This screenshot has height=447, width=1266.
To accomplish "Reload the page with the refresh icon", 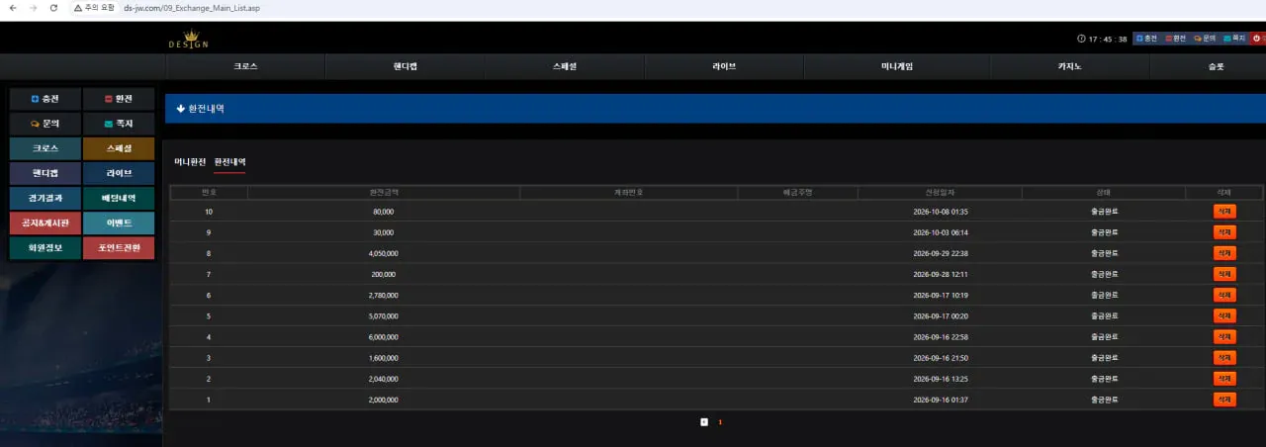I will click(x=53, y=7).
